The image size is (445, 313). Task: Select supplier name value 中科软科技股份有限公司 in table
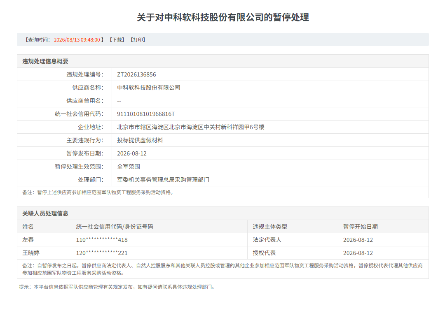pos(149,88)
